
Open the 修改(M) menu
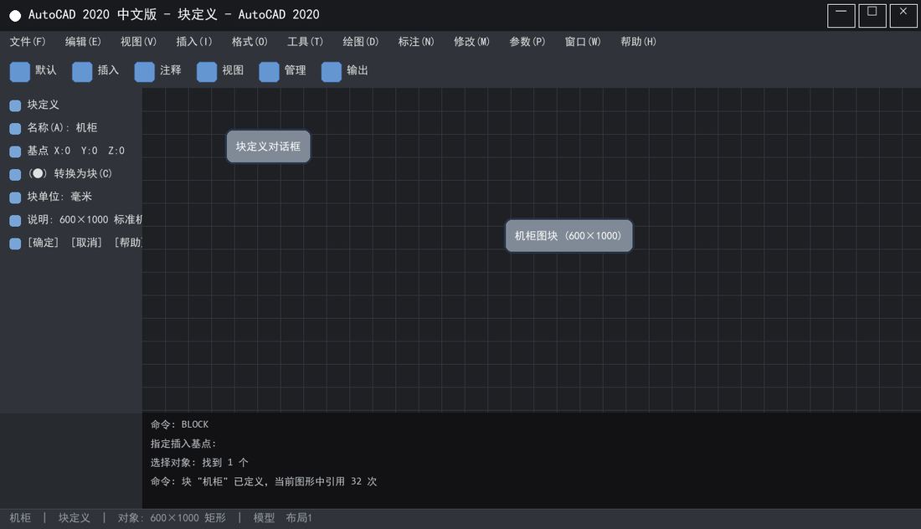click(471, 42)
